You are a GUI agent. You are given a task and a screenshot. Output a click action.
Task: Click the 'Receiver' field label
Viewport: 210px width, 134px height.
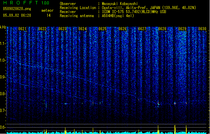pos(68,12)
